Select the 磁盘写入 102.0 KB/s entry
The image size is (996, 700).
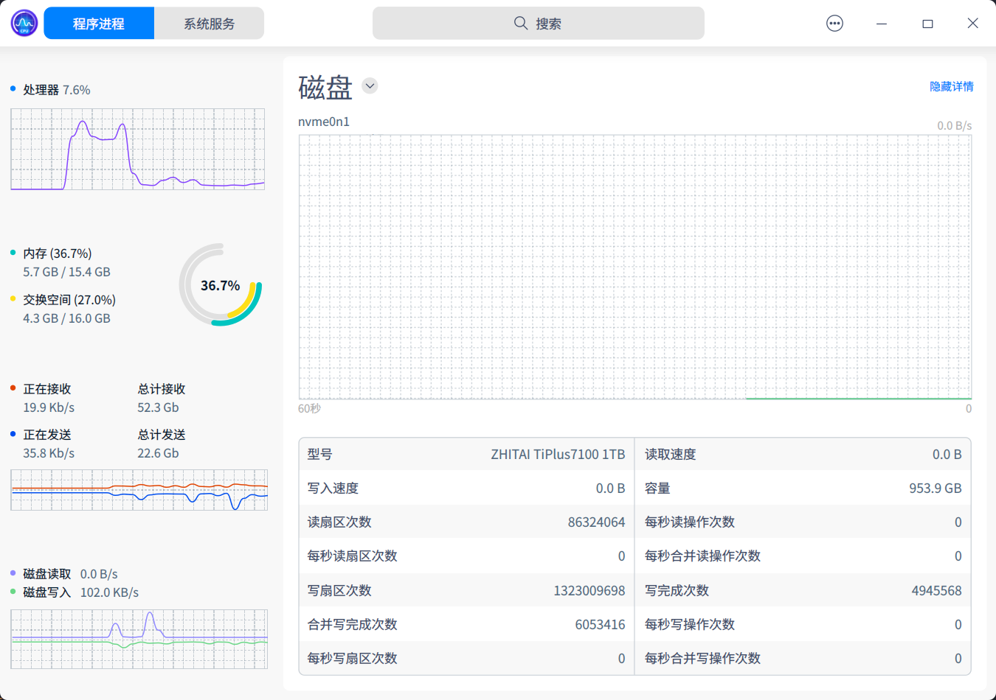pyautogui.click(x=80, y=592)
